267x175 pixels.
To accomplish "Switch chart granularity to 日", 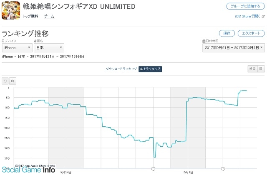I will (261, 69).
